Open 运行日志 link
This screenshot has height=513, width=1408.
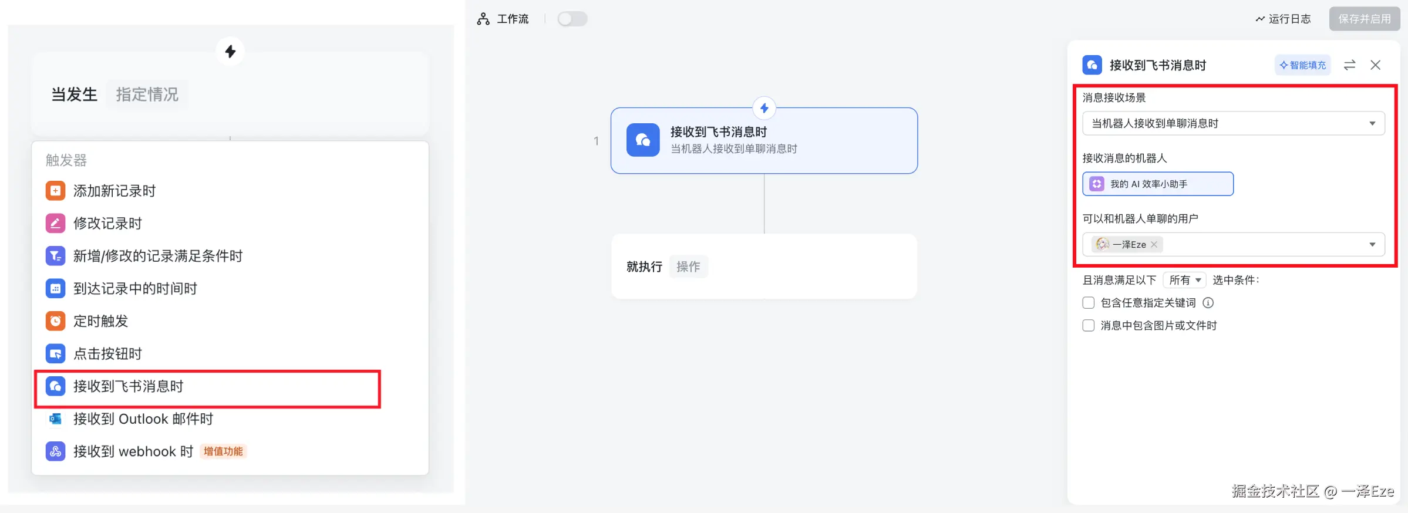[x=1284, y=19]
